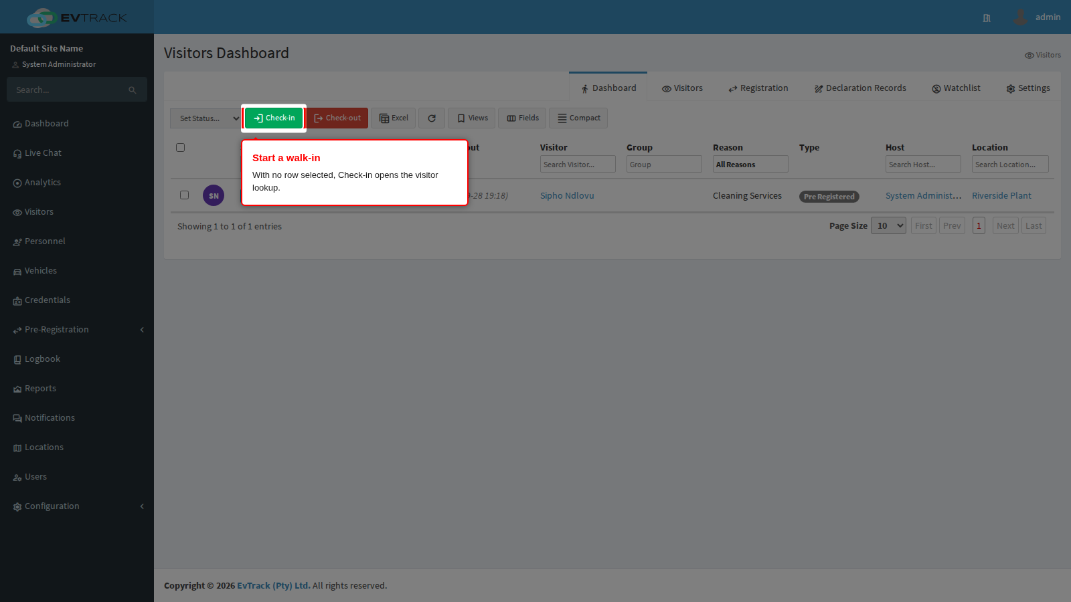Switch to the Dashboard tab
This screenshot has width=1071, height=602.
point(608,88)
